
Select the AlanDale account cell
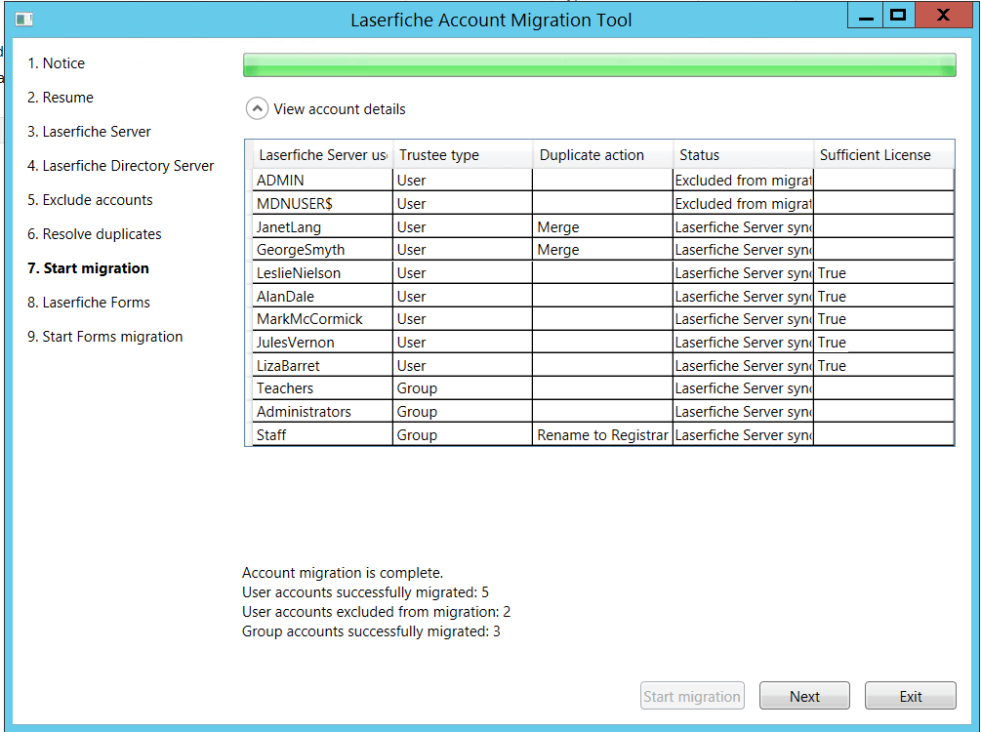coord(323,296)
